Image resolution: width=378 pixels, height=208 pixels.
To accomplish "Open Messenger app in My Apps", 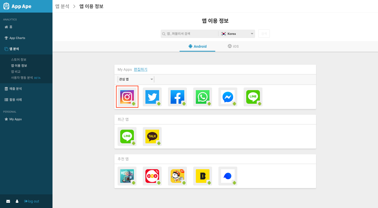I will (x=228, y=97).
